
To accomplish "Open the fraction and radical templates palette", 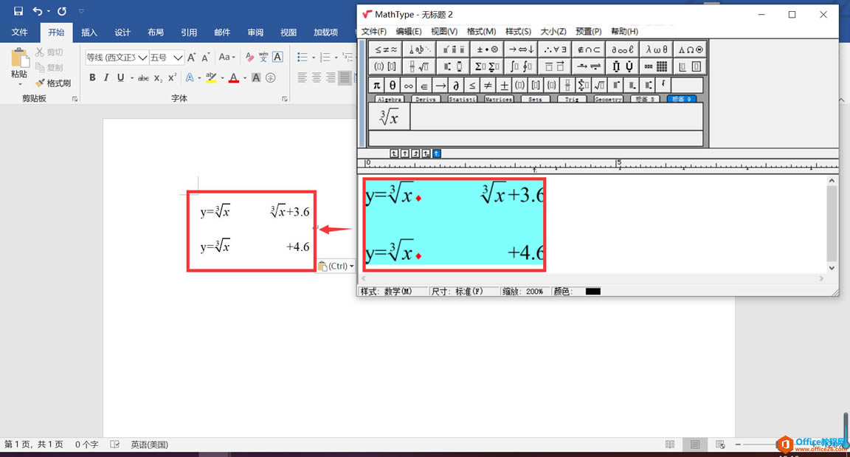I will tap(421, 66).
